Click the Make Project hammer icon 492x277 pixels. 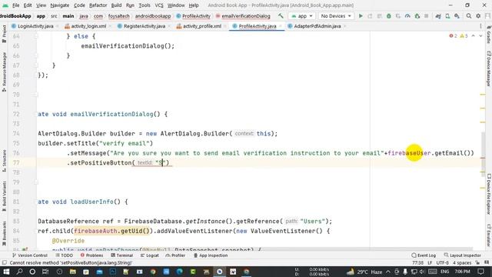pos(281,15)
